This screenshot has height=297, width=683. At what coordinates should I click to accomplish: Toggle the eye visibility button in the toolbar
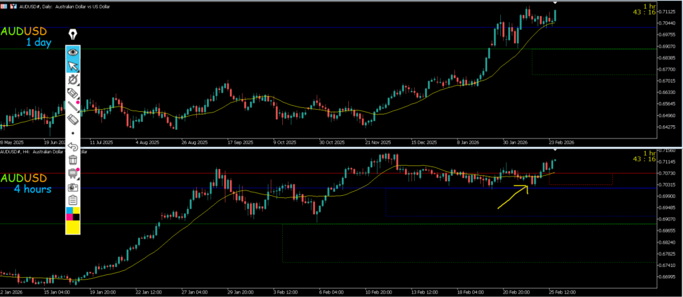point(73,51)
